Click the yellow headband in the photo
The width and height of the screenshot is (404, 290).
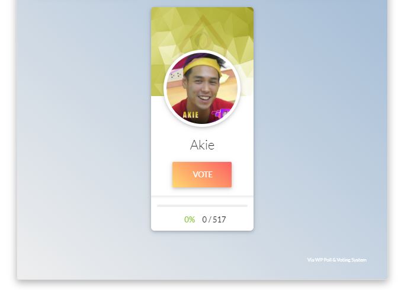[x=202, y=65]
